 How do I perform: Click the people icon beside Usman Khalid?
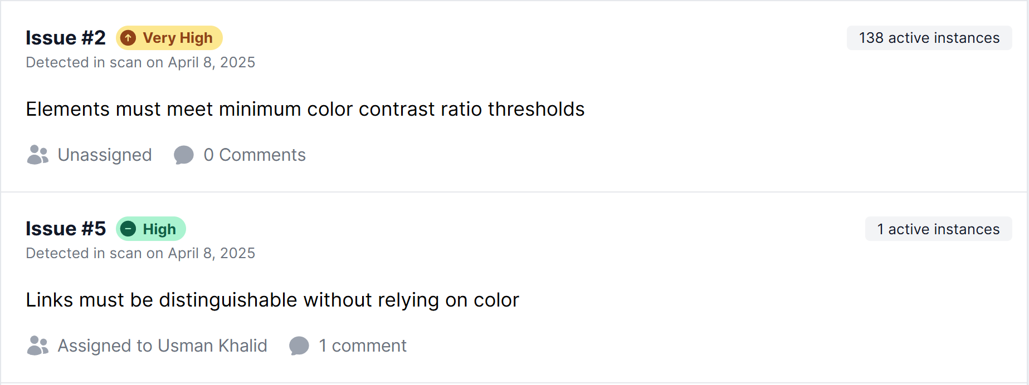[38, 345]
